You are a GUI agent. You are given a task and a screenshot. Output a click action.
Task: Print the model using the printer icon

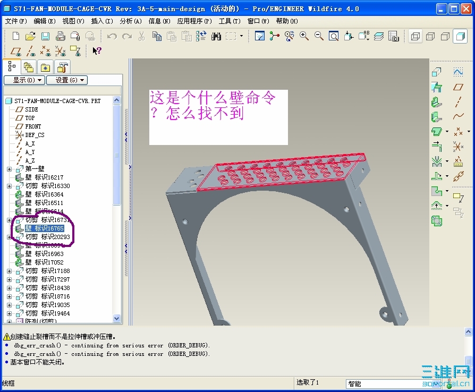click(60, 36)
